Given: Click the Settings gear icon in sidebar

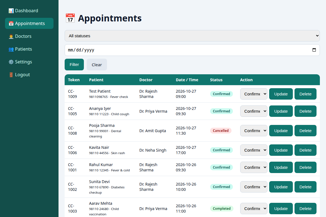Looking at the screenshot, I should point(11,62).
